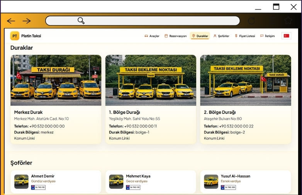Click the Platin Taksi PT logo
The height and width of the screenshot is (195, 302).
15,36
